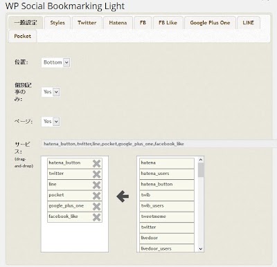The image size is (277, 267).
Task: Select livedoor_users in available services
Action: 167,248
